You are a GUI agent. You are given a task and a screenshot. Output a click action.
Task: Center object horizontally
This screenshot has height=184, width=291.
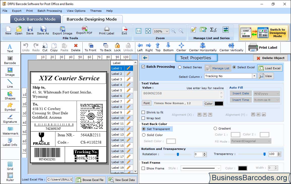(x=203, y=47)
